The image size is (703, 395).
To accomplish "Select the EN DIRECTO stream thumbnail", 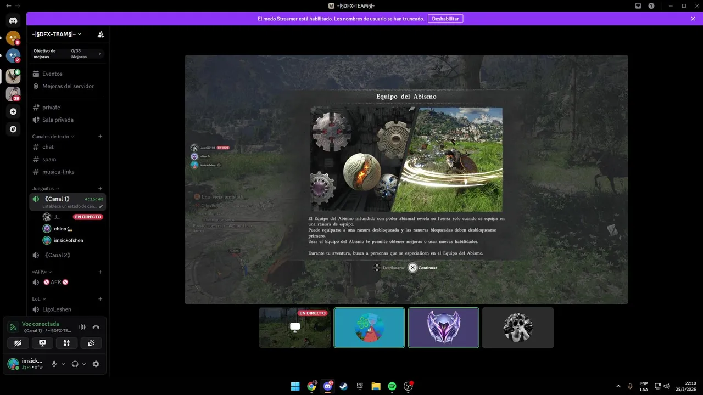I will coord(295,328).
